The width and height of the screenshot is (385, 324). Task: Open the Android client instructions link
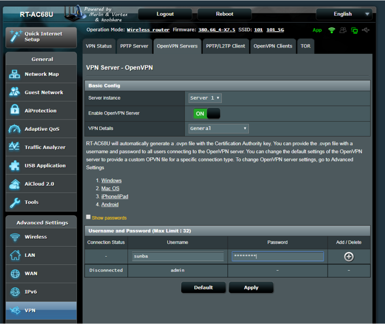point(110,204)
